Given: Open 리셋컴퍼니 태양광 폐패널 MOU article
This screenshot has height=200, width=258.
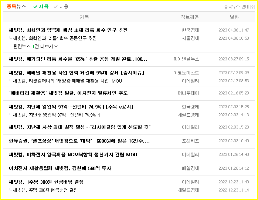Looking at the screenshot, I should point(67,81).
